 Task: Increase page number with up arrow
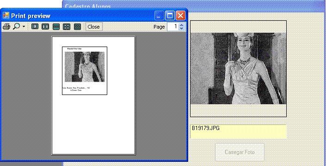point(182,24)
